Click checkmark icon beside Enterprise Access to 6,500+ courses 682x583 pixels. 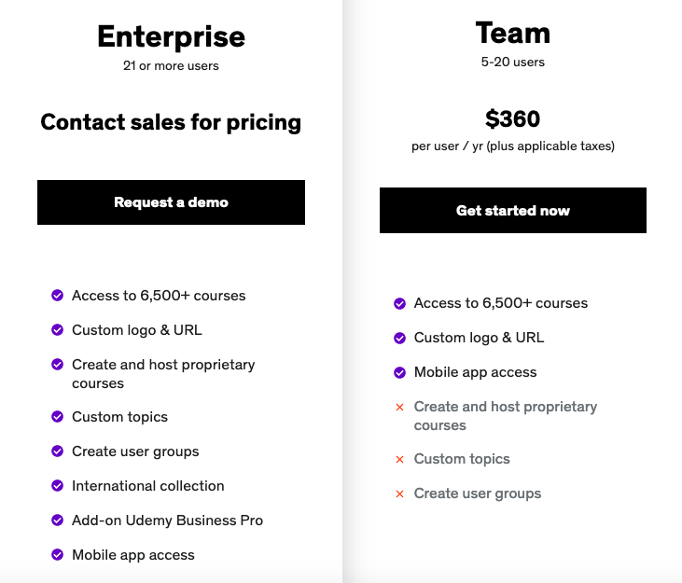tap(57, 296)
